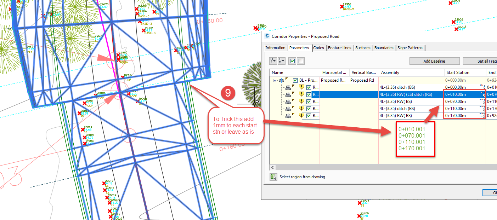This screenshot has height=220, width=497.
Task: Uncheck the BL - Proposed baseline checkbox
Action: [x=295, y=80]
